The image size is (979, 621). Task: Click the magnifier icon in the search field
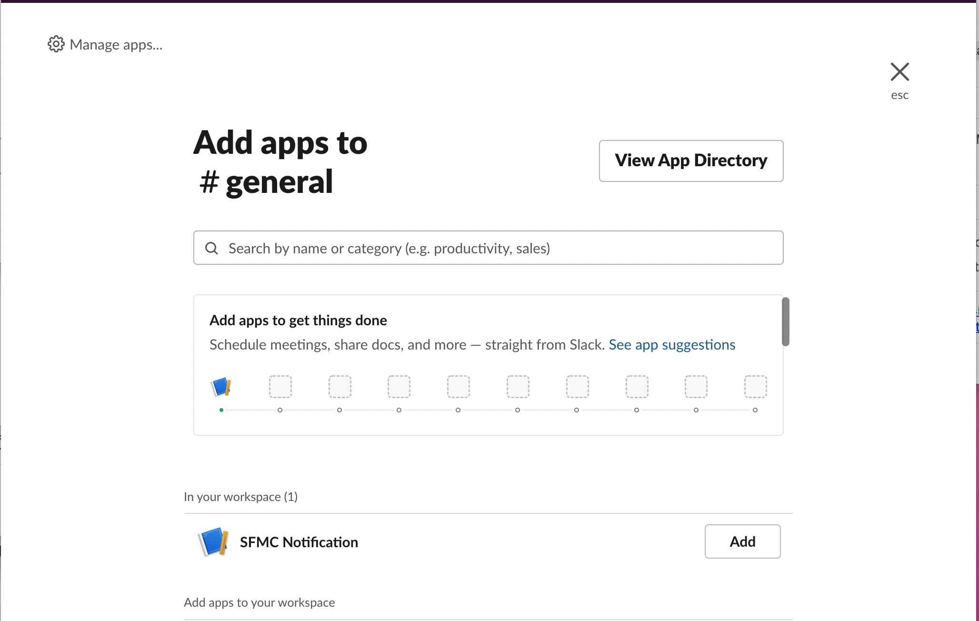pos(211,248)
